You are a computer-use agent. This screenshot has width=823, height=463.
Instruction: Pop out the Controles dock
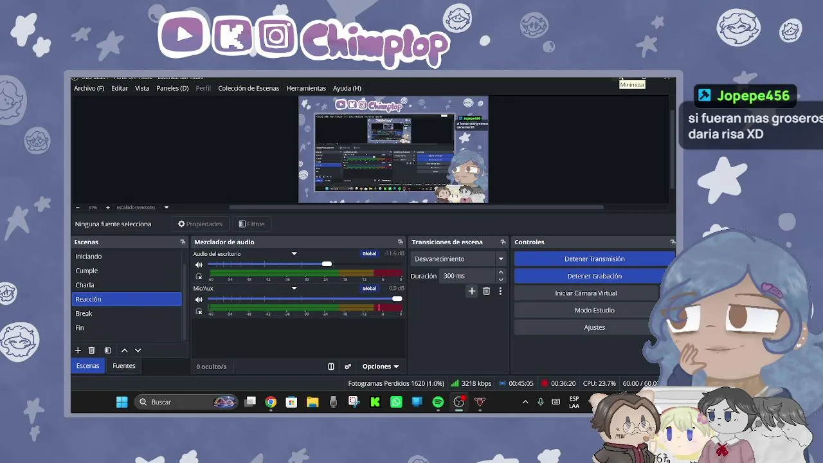tap(673, 242)
